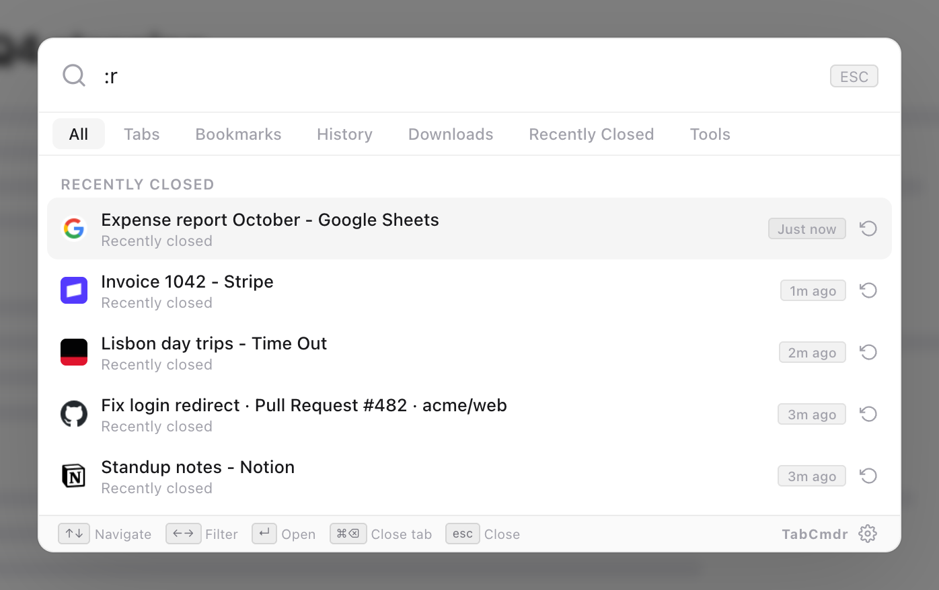The width and height of the screenshot is (939, 590).
Task: Click the magnifier search icon
Action: (x=74, y=75)
